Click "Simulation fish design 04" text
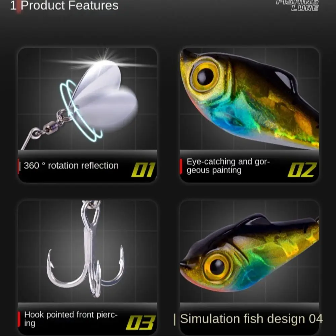The height and width of the screenshot is (336, 336). (251, 319)
